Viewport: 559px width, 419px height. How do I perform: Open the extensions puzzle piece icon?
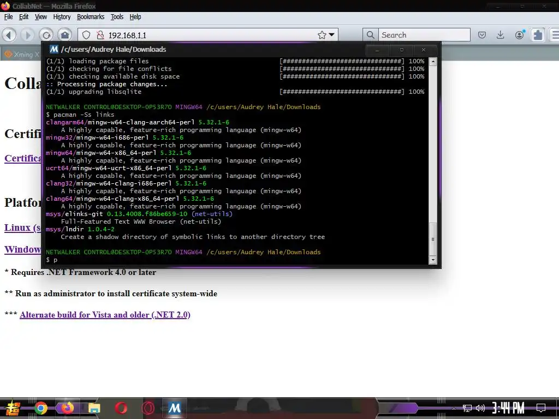[x=538, y=35]
